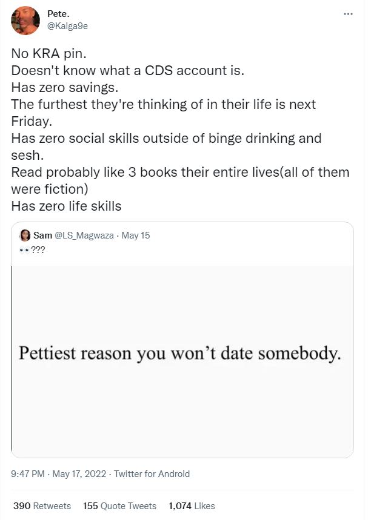Click the "Sam" name in quoted tweet

click(42, 235)
